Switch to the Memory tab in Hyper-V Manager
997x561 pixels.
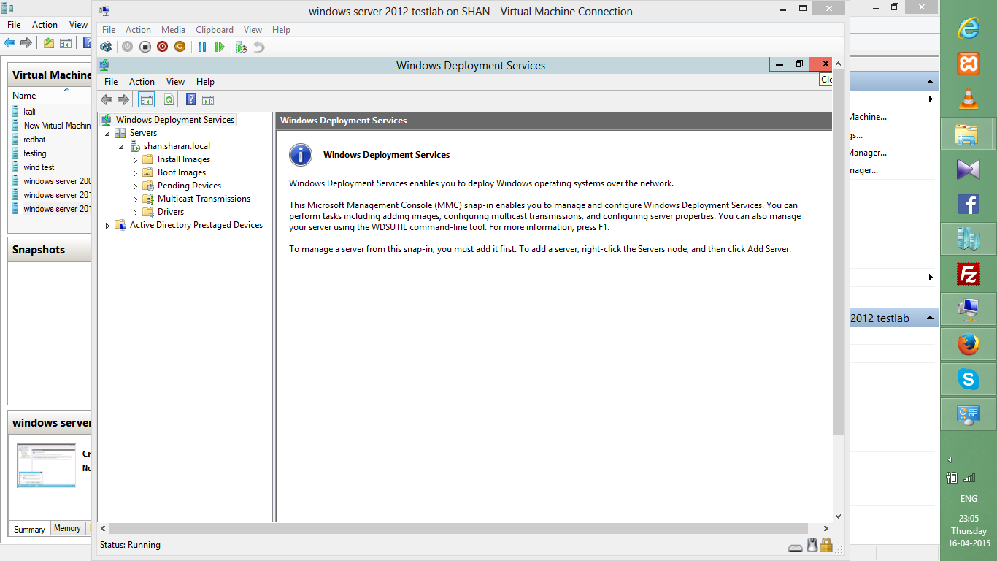click(x=67, y=529)
